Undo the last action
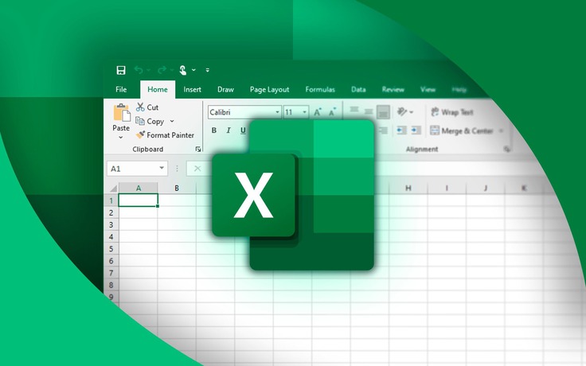586x366 pixels. pos(139,70)
